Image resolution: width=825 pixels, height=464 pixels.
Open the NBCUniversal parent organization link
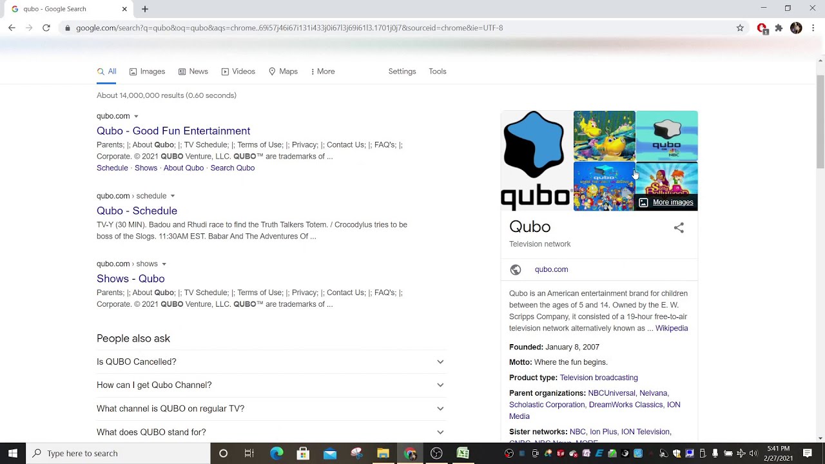pyautogui.click(x=612, y=393)
